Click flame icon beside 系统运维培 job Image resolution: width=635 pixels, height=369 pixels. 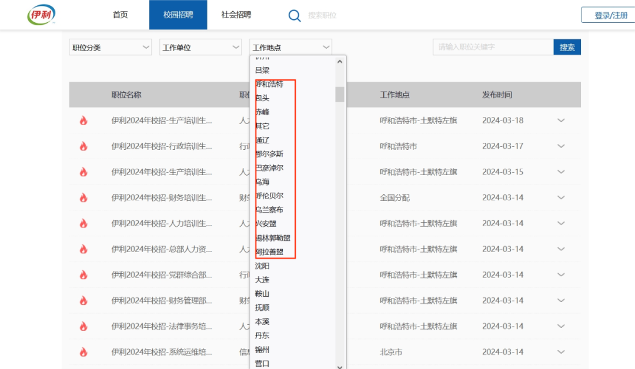click(x=83, y=352)
